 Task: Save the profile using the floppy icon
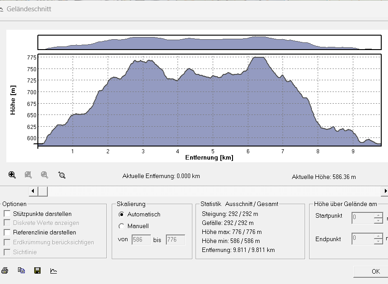click(x=37, y=270)
